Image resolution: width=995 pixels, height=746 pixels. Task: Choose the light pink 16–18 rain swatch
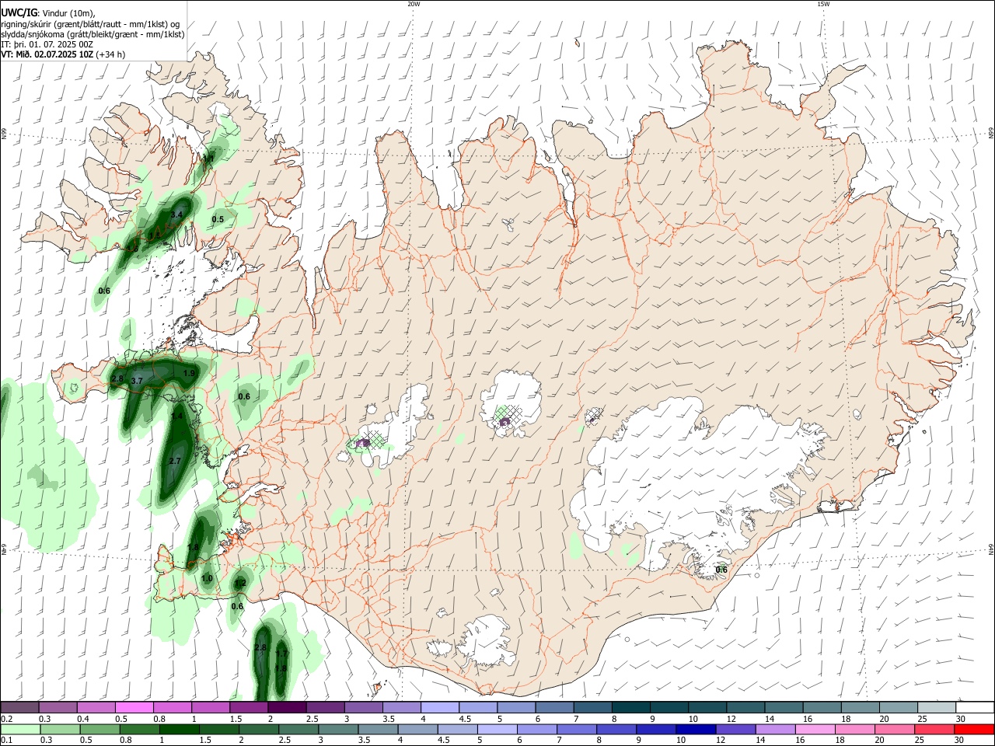(815, 729)
